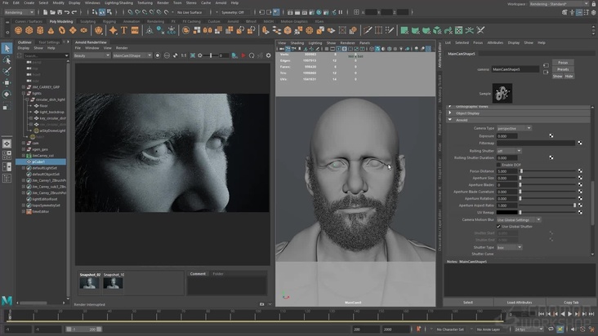Start render with red play icon
This screenshot has height=336, width=598.
[243, 55]
